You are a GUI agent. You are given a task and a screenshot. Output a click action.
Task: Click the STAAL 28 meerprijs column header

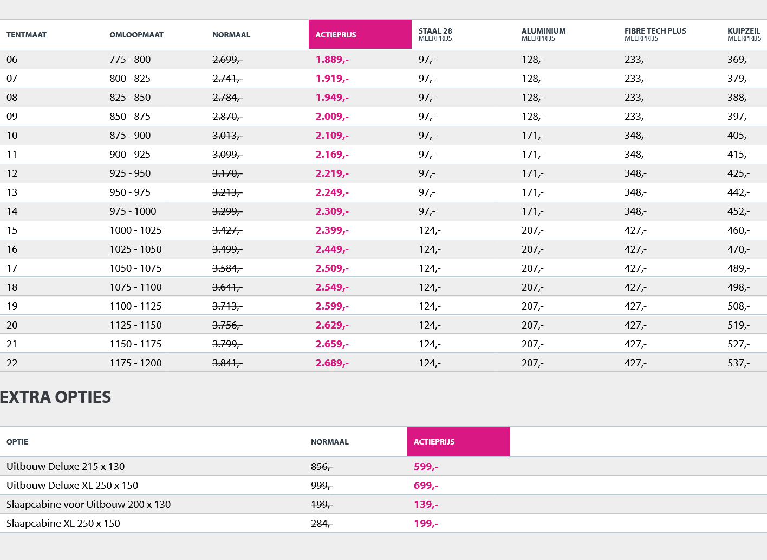(435, 34)
